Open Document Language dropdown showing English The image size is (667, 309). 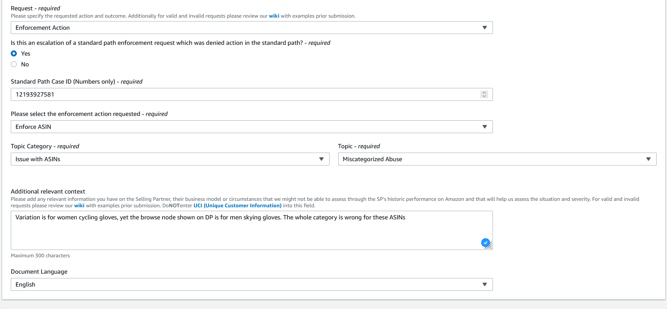click(252, 284)
